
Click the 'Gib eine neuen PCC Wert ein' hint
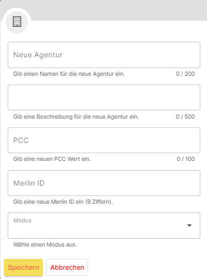pyautogui.click(x=52, y=159)
